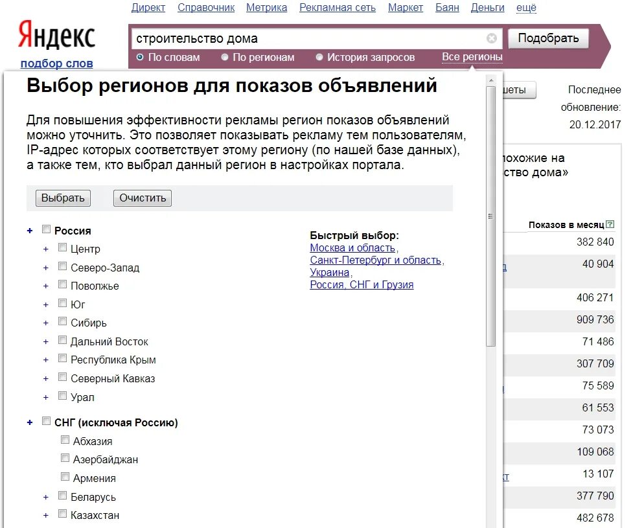Click the scrollbar thumb of the region popup
This screenshot has width=633, height=528.
click(x=491, y=216)
